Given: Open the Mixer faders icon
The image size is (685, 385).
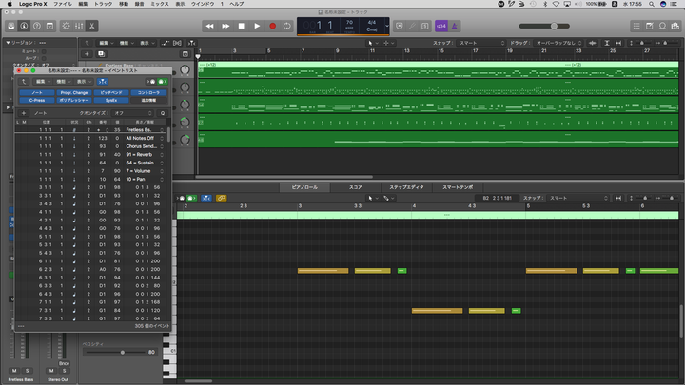Looking at the screenshot, I should (79, 27).
